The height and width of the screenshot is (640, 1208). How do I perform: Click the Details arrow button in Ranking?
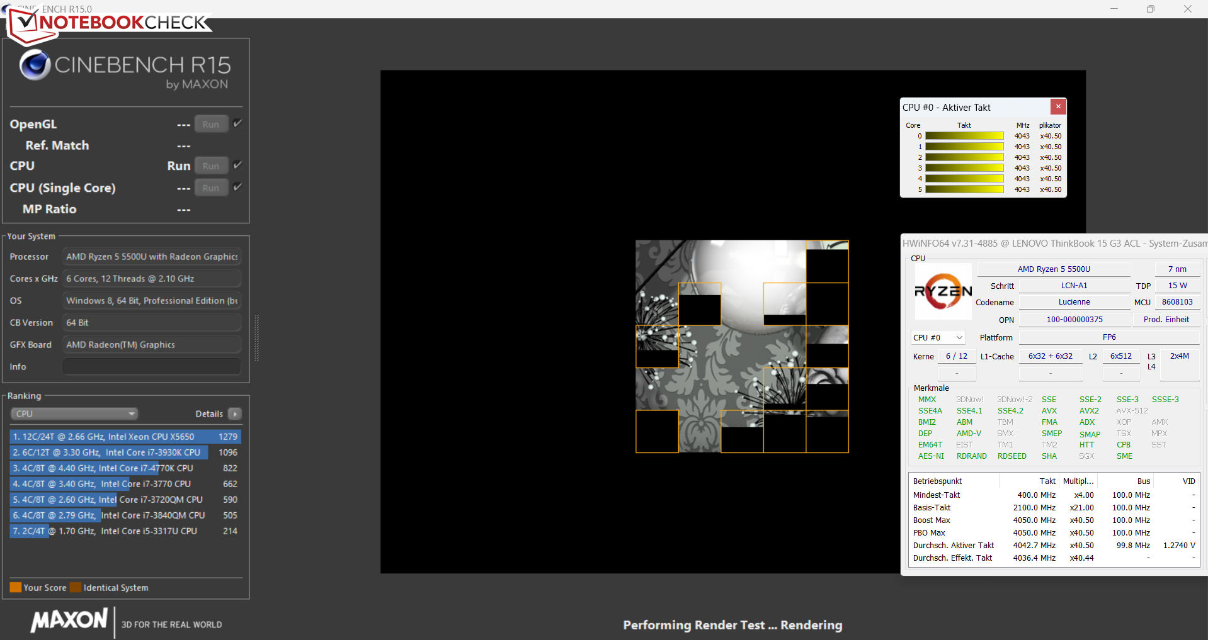[x=235, y=414]
